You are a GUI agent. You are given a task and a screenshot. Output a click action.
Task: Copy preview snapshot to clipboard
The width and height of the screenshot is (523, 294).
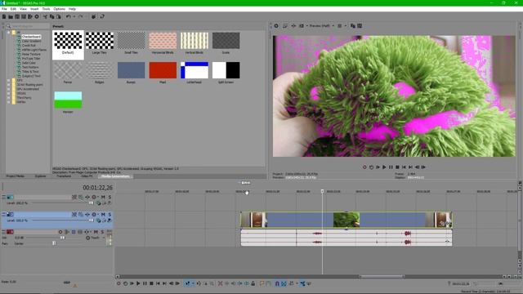click(353, 25)
